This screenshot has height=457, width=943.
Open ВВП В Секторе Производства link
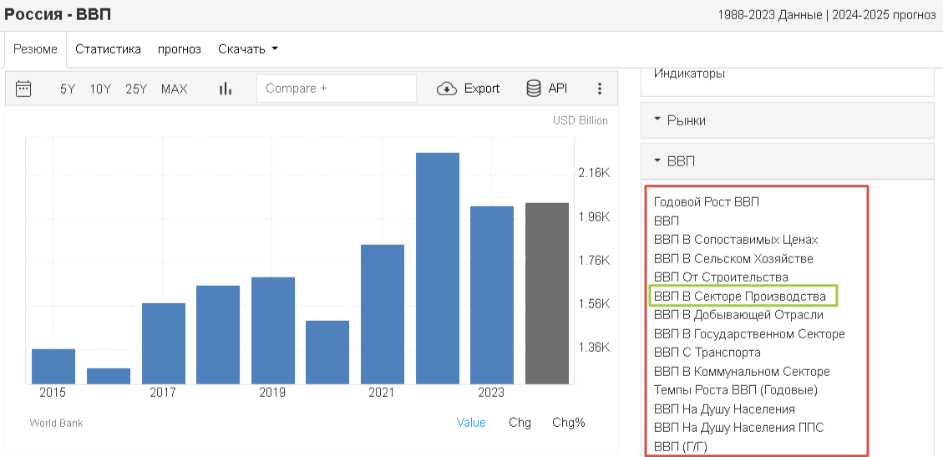[739, 297]
